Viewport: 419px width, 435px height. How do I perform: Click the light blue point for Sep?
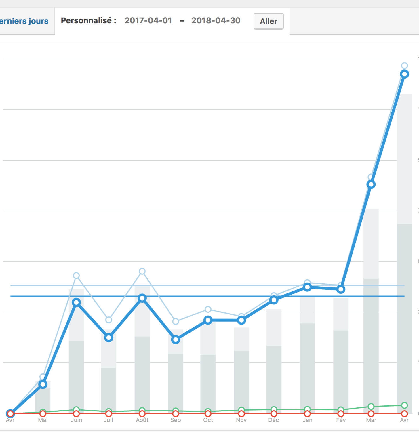(176, 321)
